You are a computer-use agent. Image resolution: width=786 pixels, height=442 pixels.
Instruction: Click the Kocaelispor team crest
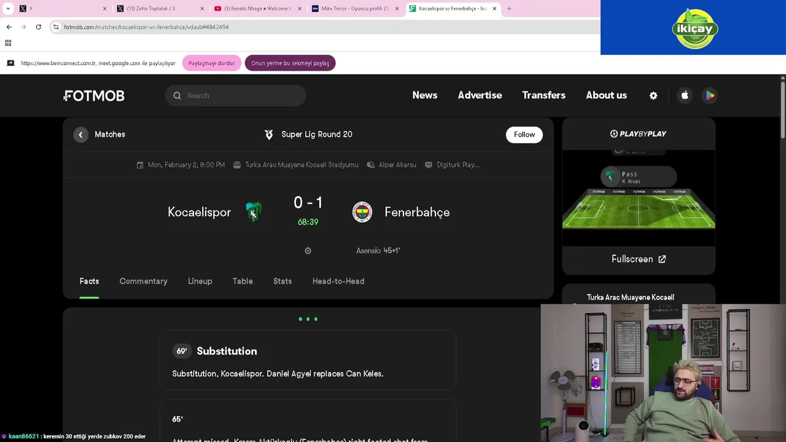pos(253,212)
